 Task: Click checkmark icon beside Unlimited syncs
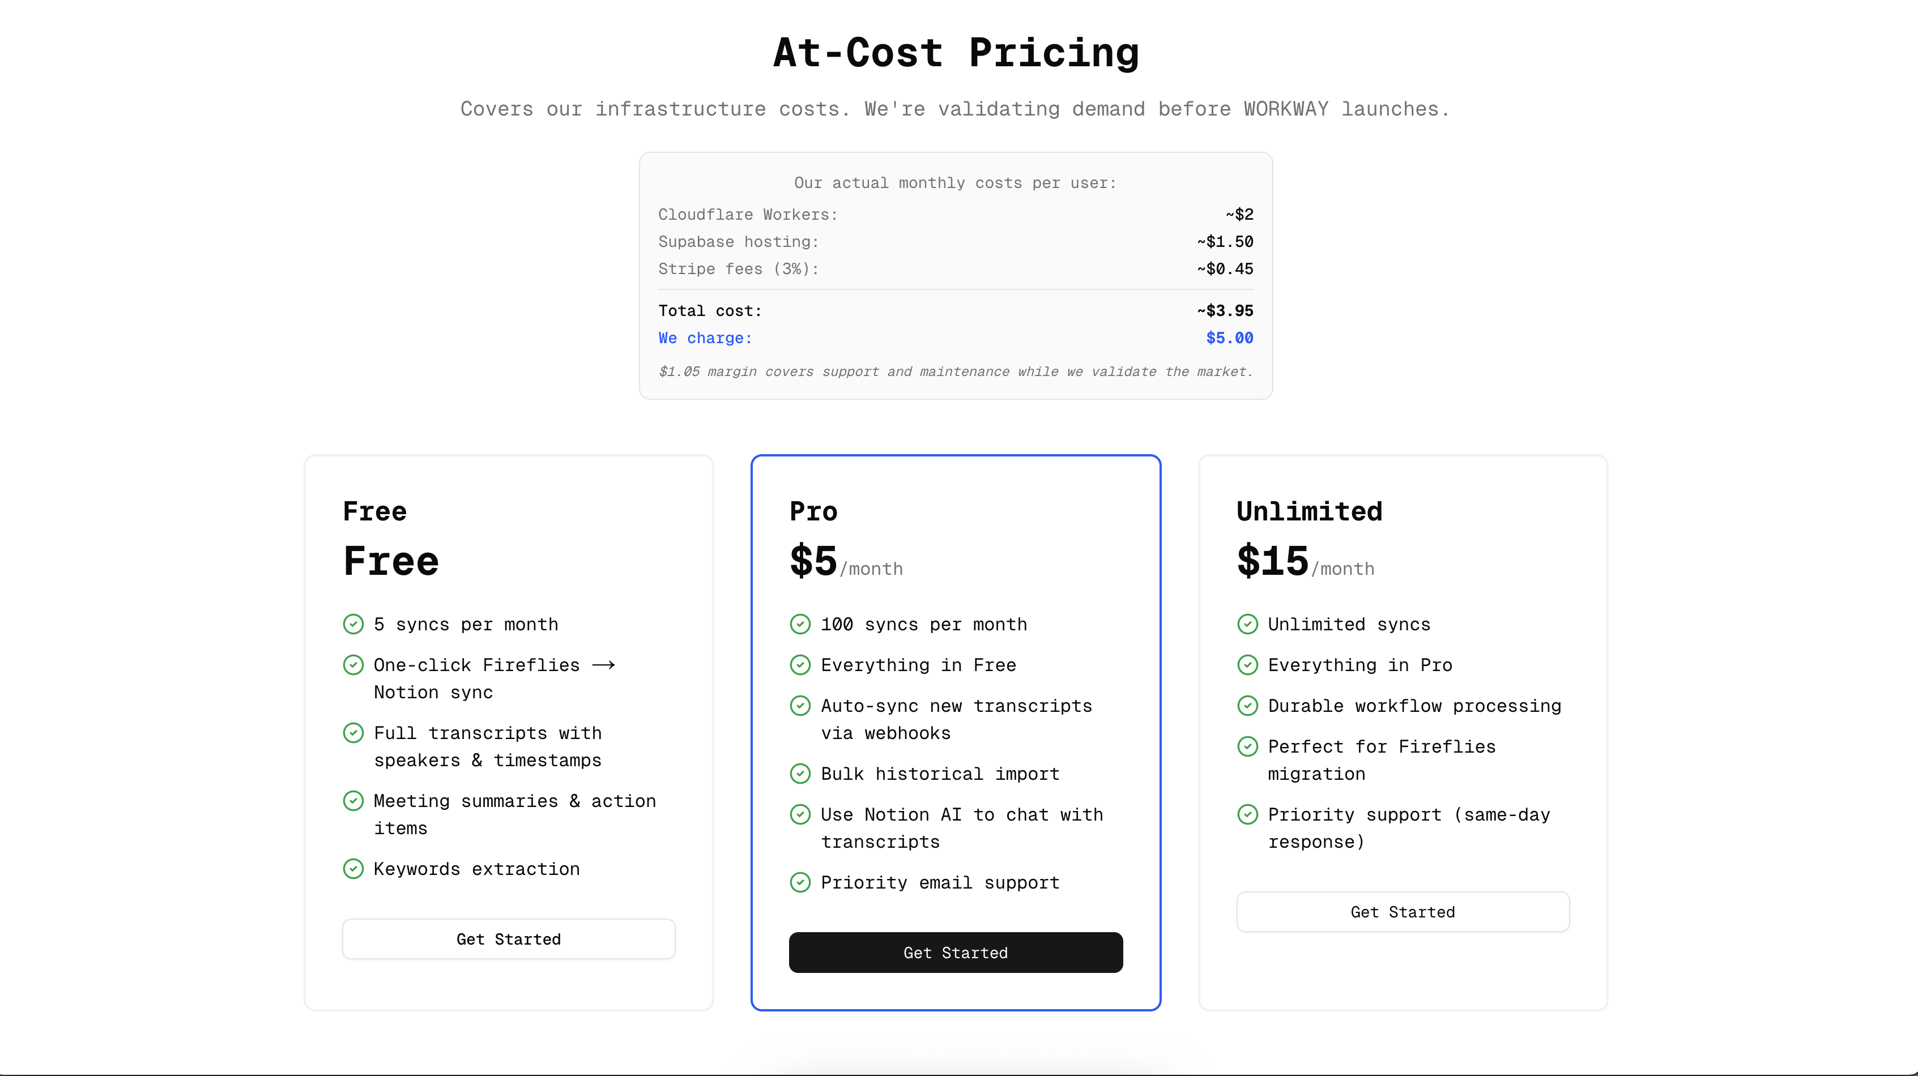[1248, 624]
